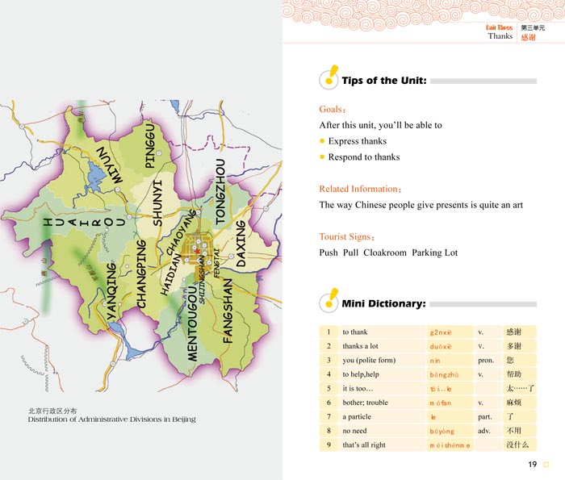565x480 pixels.
Task: Click the sentence about Chinese people giving presents
Action: click(x=421, y=205)
